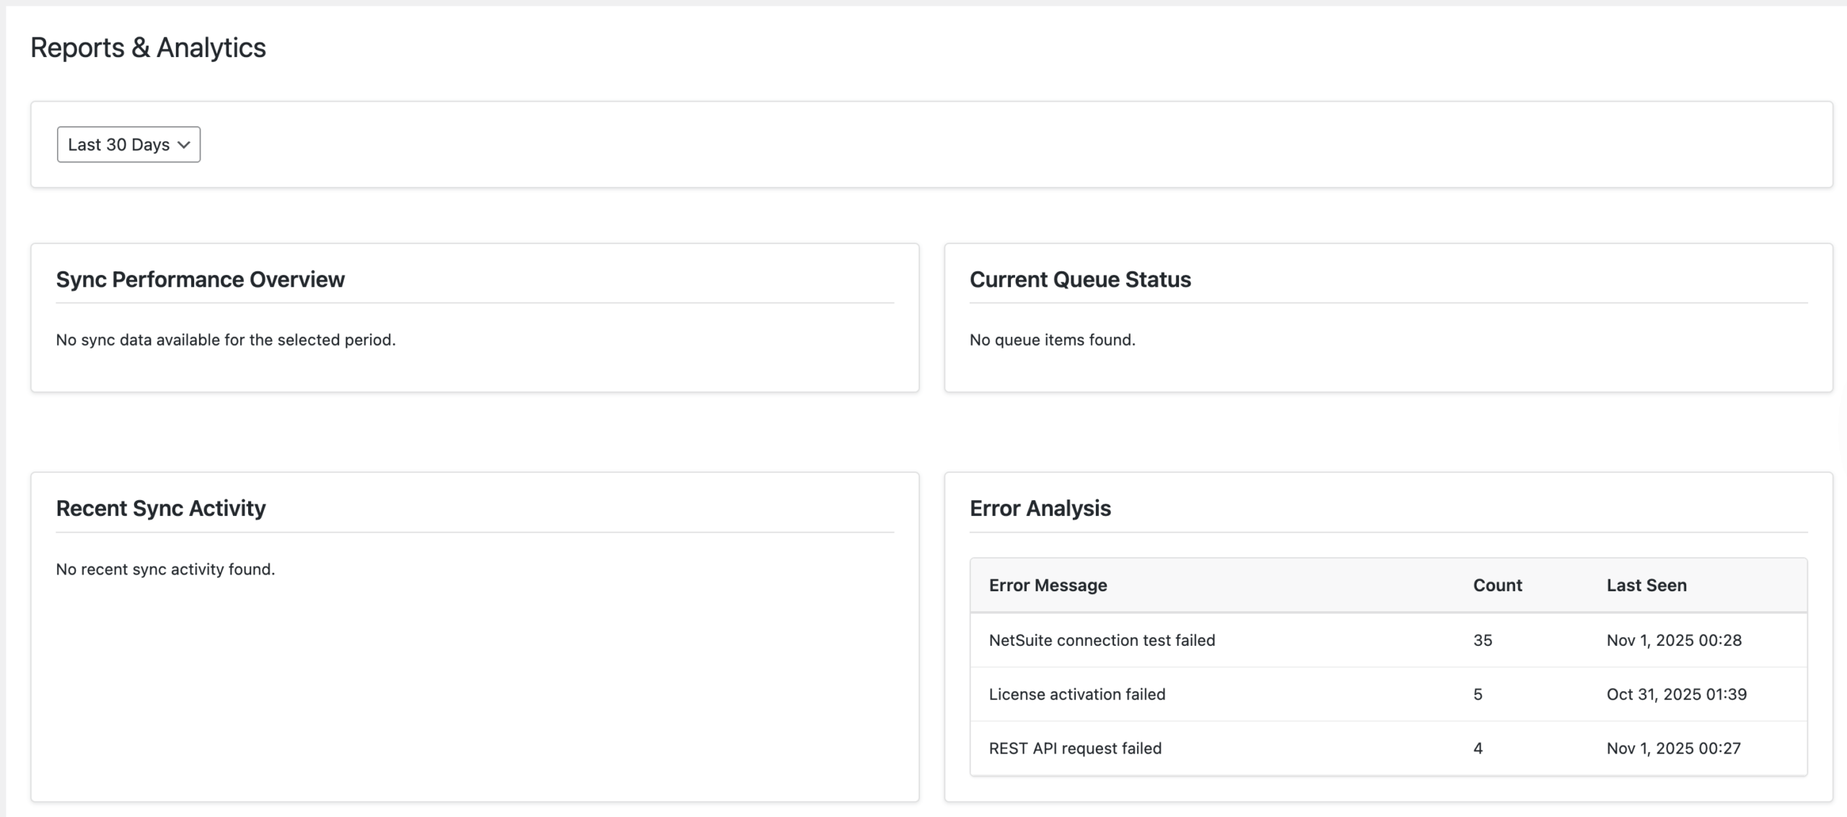Click the Current Queue Status heading
The width and height of the screenshot is (1847, 817).
click(x=1081, y=279)
